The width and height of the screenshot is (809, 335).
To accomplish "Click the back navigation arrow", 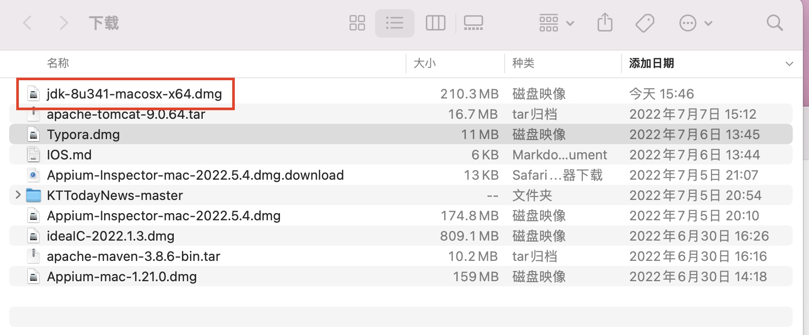I will 28,23.
